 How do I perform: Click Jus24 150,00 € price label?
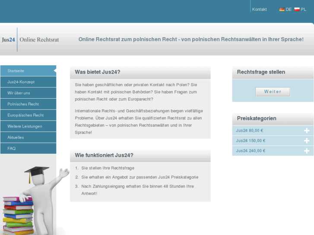click(251, 141)
